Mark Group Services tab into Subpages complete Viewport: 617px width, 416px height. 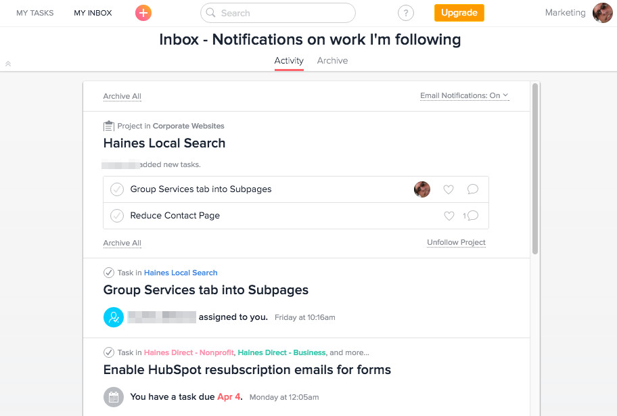coord(117,189)
